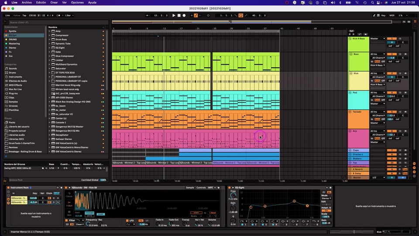Open macOS Spotlight search icon
Screen dimensions: 419x236
(372, 3)
